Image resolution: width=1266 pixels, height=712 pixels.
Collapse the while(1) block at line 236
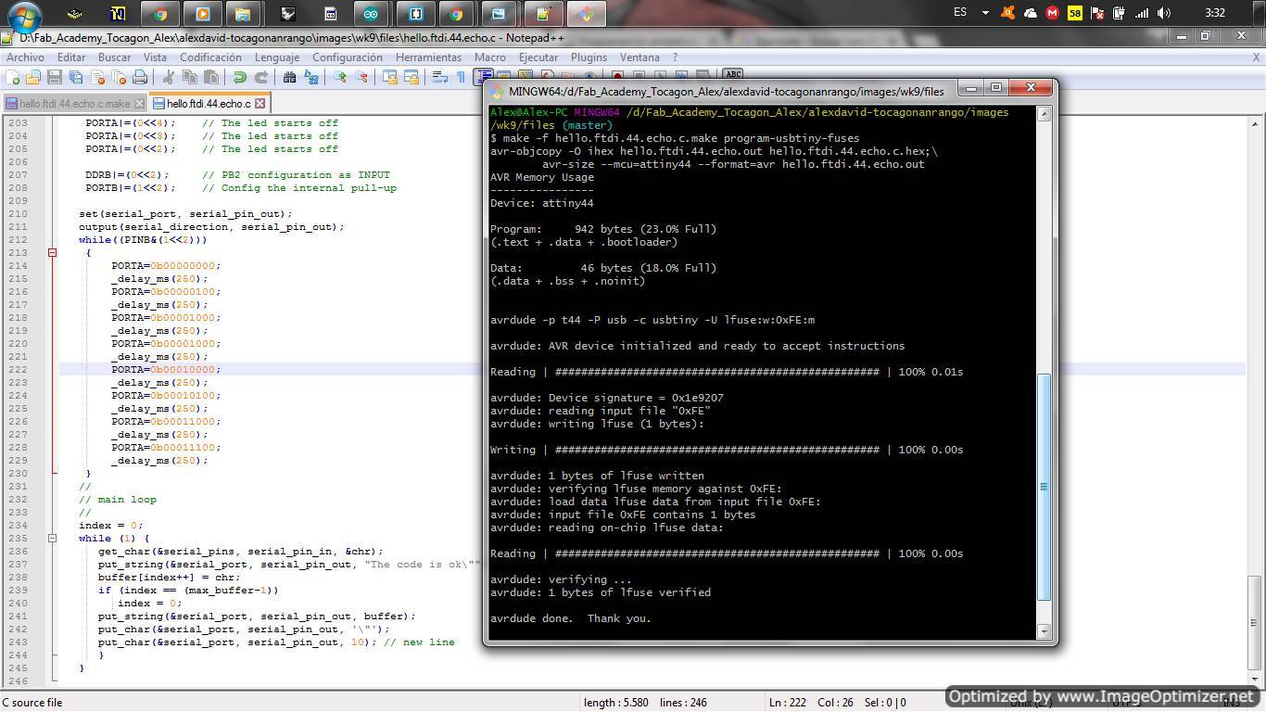(x=53, y=538)
